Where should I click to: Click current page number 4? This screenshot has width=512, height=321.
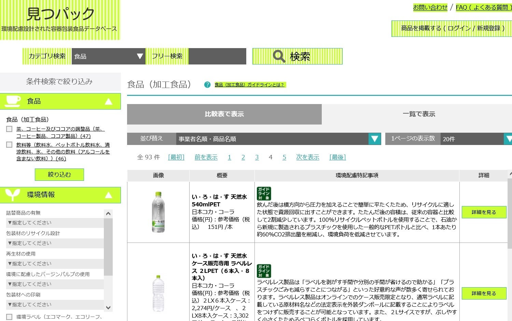[x=271, y=157]
